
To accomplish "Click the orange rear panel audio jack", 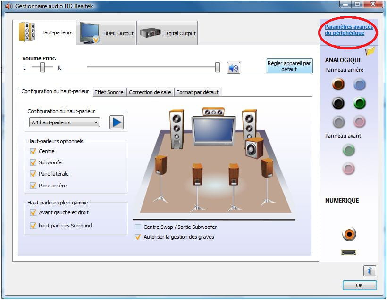I will (x=338, y=84).
